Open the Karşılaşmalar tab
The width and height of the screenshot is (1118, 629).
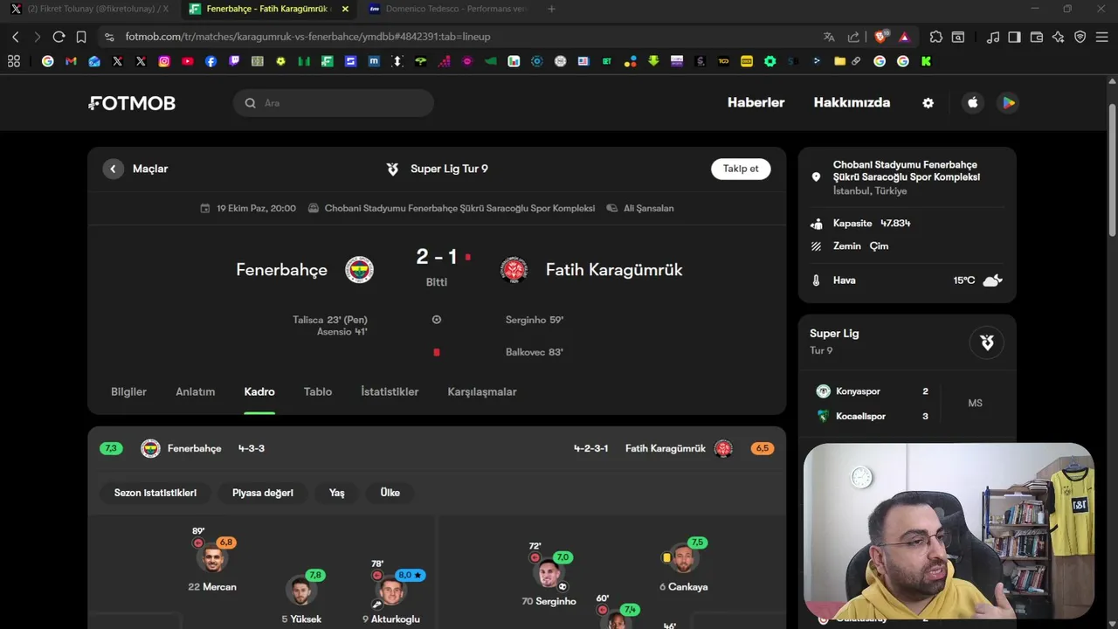(482, 391)
